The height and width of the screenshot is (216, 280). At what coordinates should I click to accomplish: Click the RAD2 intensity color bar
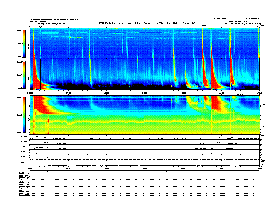pos(24,43)
